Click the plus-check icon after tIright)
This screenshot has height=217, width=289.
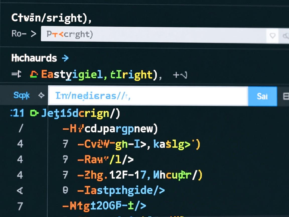click(180, 75)
